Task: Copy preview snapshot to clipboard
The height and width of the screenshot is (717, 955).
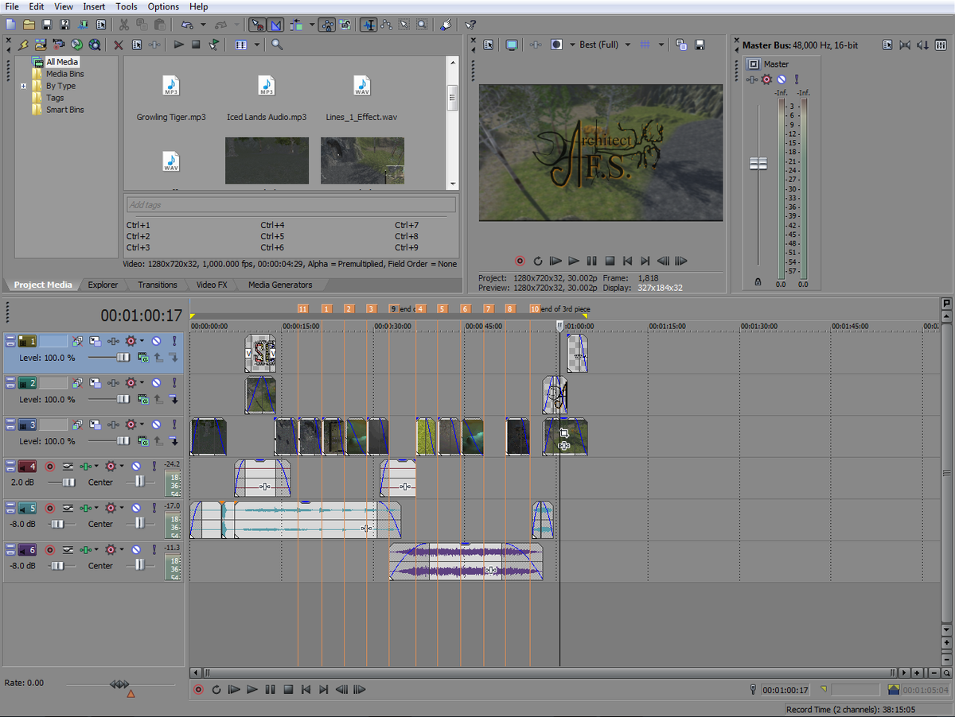Action: [681, 45]
